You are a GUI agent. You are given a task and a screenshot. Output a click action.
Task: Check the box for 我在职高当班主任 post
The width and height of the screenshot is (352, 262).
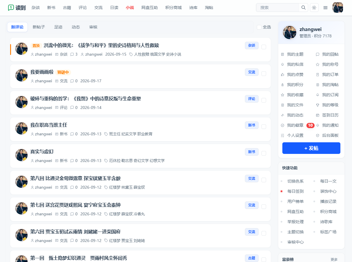(264, 127)
